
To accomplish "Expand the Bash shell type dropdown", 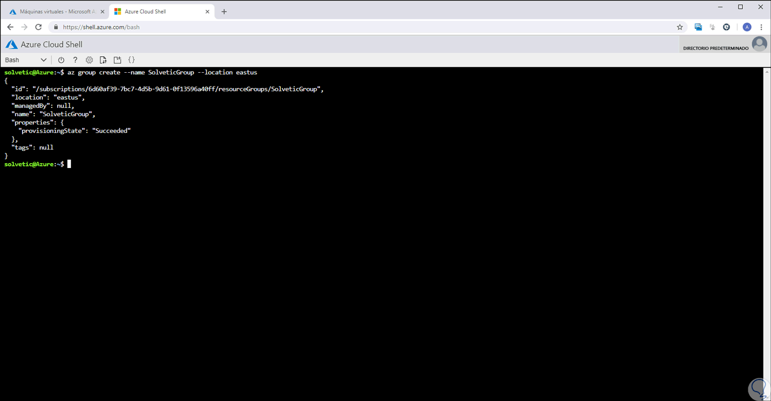I will pyautogui.click(x=26, y=60).
